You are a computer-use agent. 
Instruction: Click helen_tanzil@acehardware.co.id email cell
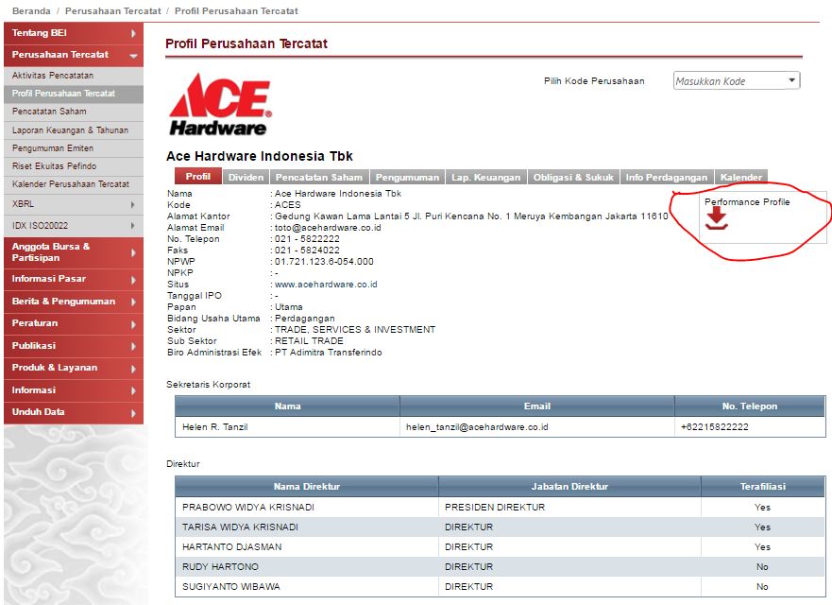pyautogui.click(x=537, y=427)
